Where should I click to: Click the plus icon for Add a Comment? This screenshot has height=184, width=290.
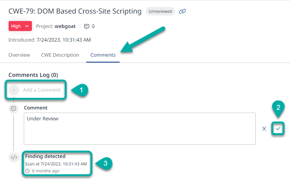(14, 90)
